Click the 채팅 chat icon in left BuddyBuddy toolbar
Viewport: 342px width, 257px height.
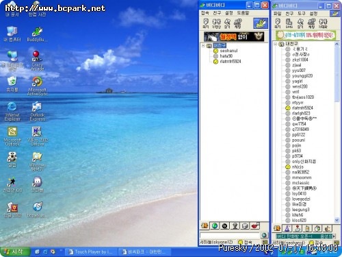[x=237, y=23]
